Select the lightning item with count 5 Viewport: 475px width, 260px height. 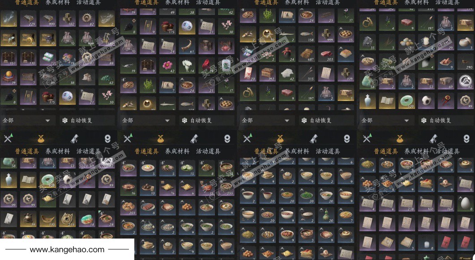[9, 18]
